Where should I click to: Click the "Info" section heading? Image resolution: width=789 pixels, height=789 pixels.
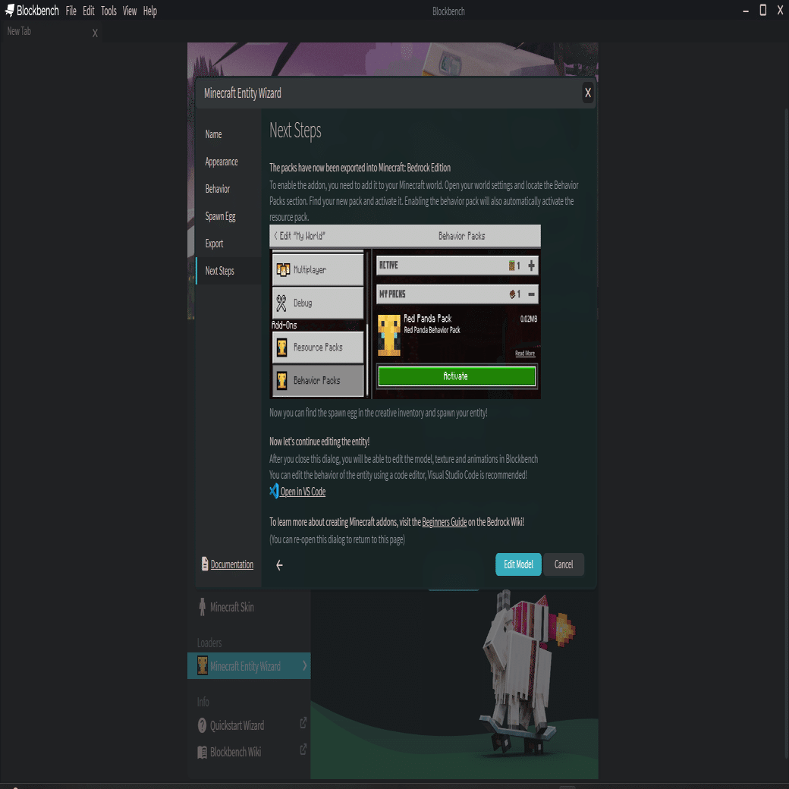pos(203,702)
